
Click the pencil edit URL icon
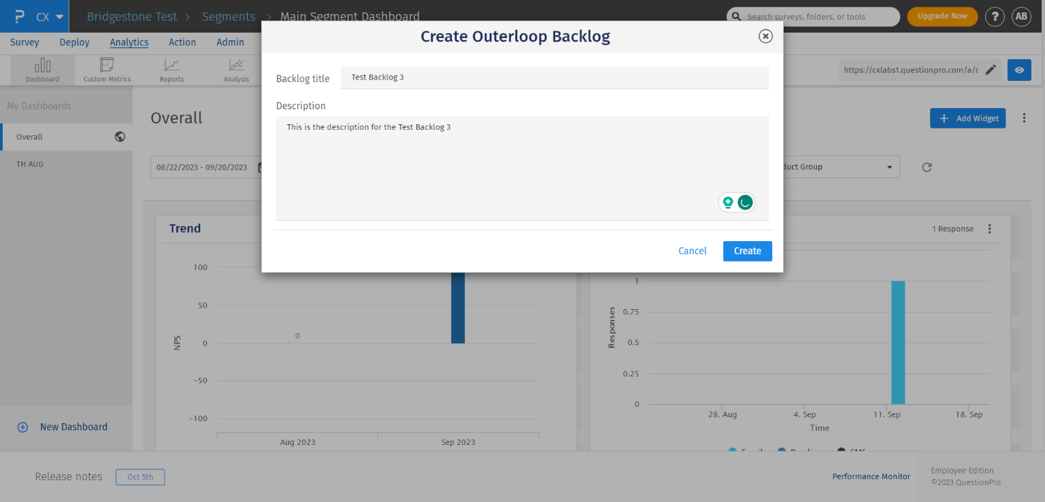click(x=991, y=69)
